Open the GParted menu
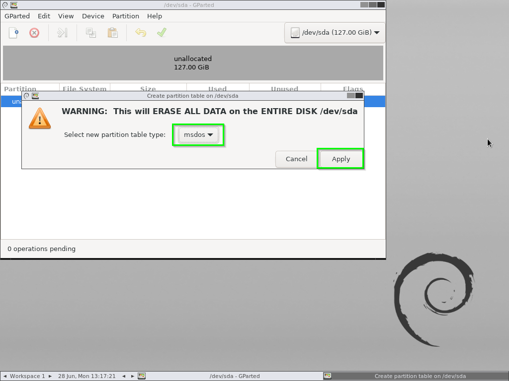 pos(17,16)
